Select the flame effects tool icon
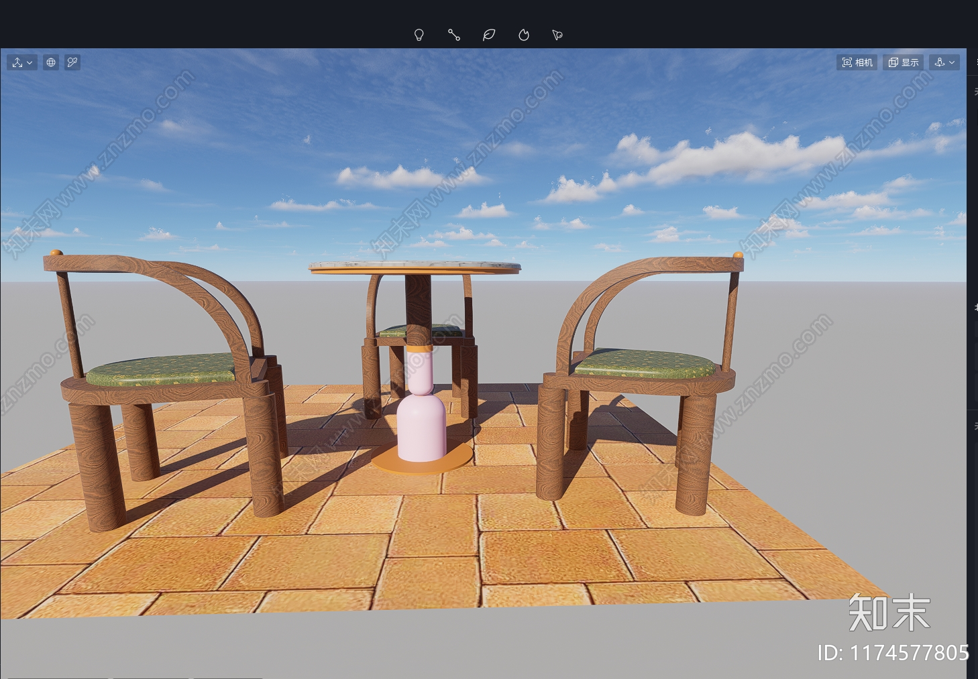The image size is (978, 679). (524, 35)
